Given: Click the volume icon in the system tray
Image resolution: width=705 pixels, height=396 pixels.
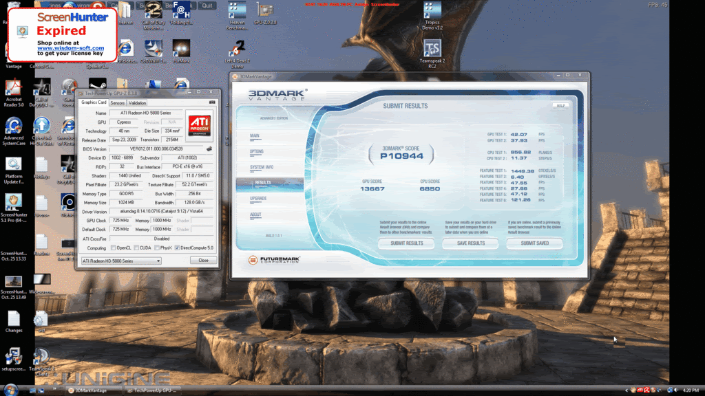Looking at the screenshot, I should pyautogui.click(x=676, y=390).
